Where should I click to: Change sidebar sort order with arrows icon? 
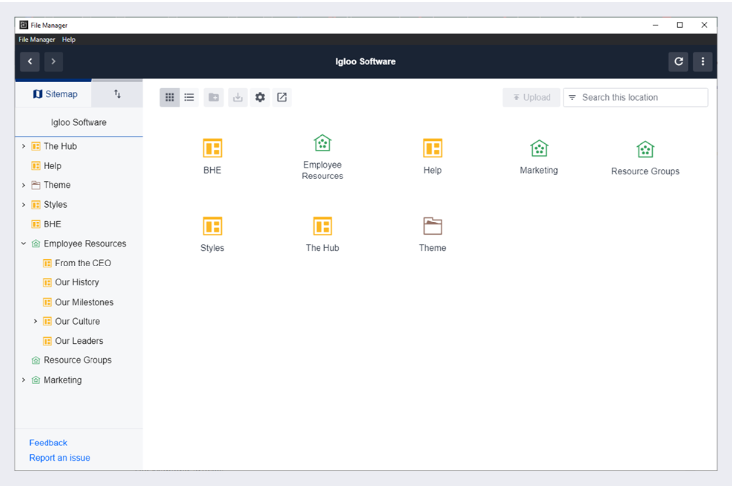[x=117, y=94]
